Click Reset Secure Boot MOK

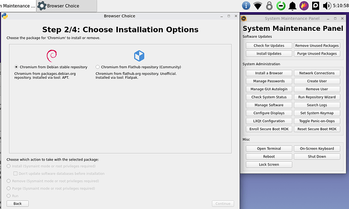[317, 129]
